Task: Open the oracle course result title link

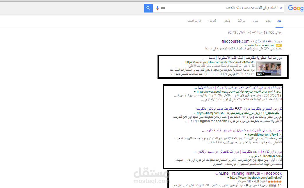Action: [x=237, y=152]
